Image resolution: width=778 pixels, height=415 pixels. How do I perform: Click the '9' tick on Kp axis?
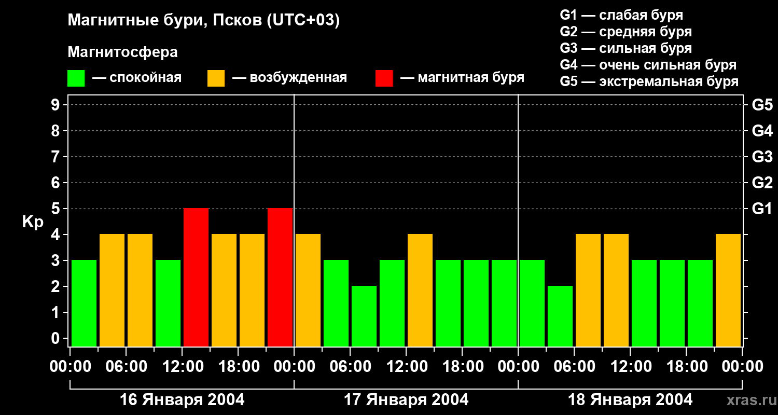tap(57, 105)
